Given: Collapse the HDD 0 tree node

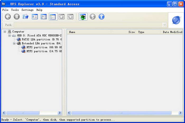Looking at the screenshot, I should point(10,35).
